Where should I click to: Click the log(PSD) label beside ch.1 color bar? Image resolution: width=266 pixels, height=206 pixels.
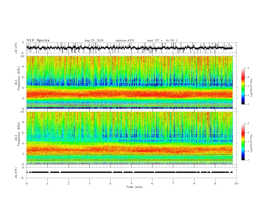click(x=252, y=88)
